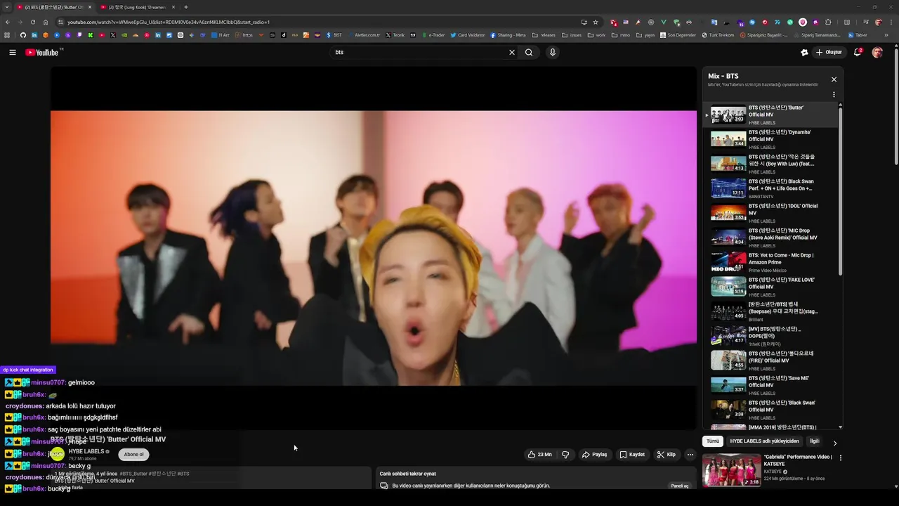899x506 pixels.
Task: Open the 'Son Depremler' bookmark
Action: [x=678, y=35]
